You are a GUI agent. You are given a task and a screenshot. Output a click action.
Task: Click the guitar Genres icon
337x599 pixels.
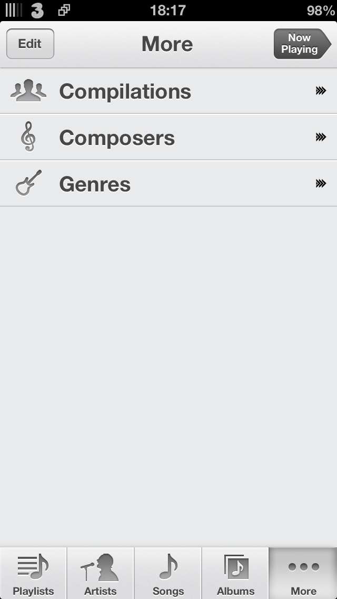28,183
